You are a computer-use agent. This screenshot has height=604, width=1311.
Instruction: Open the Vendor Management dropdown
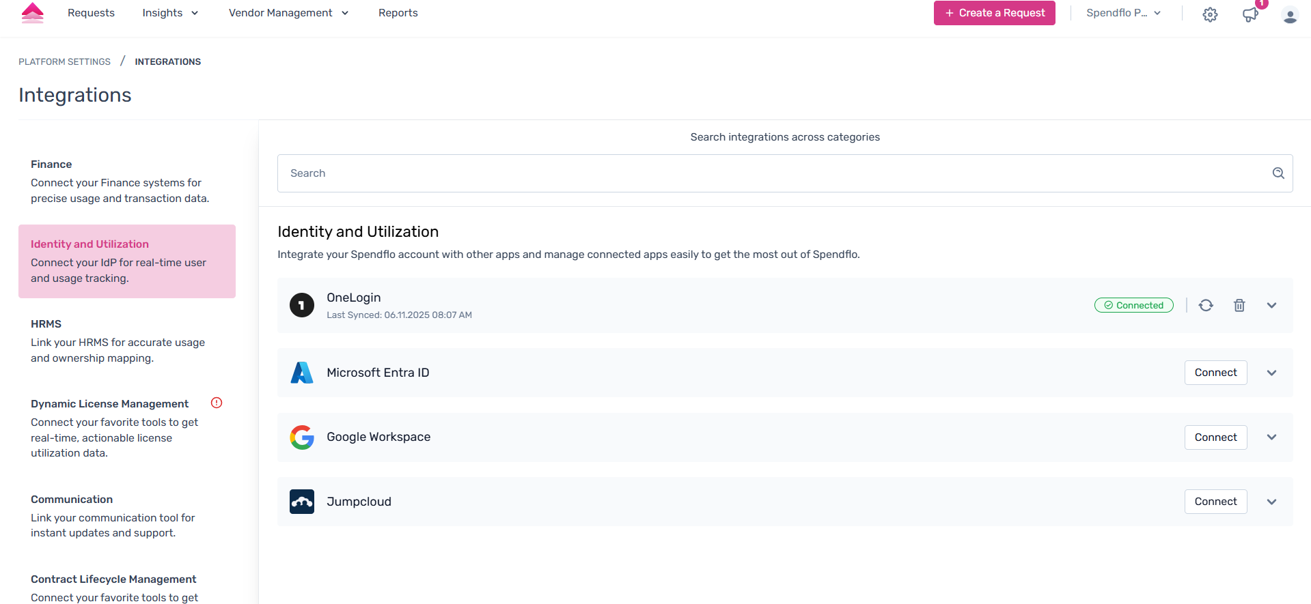click(288, 13)
